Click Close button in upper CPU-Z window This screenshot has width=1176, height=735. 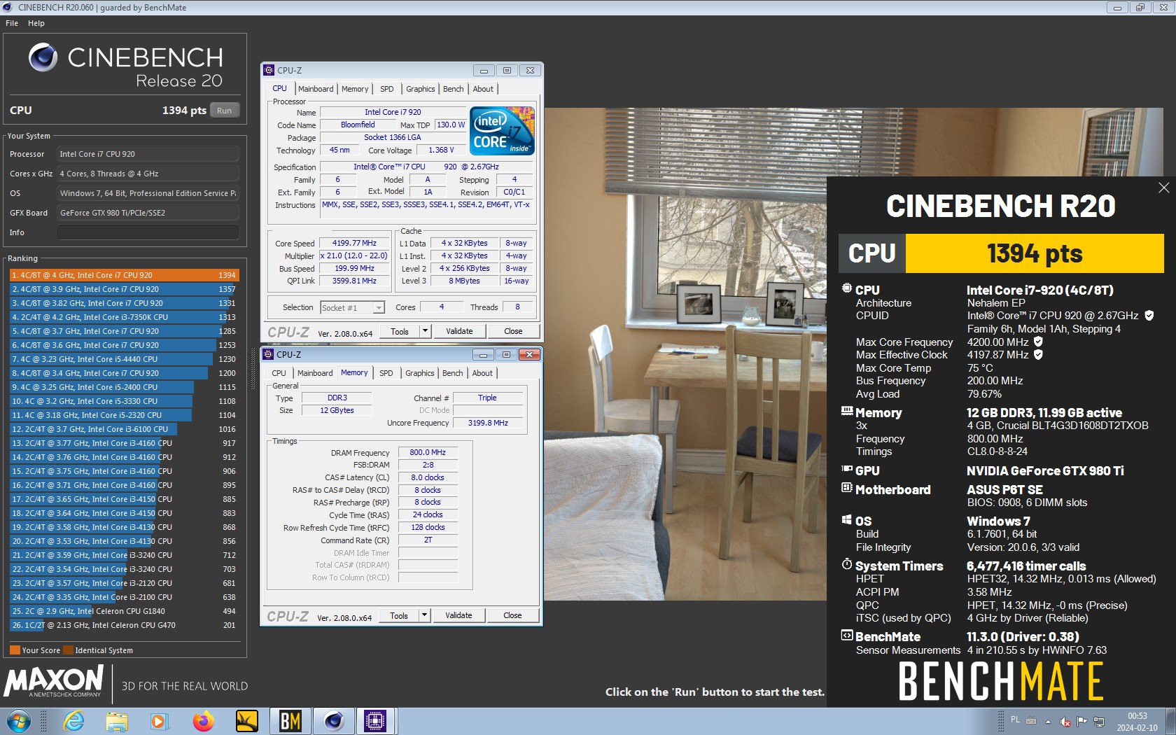(513, 331)
